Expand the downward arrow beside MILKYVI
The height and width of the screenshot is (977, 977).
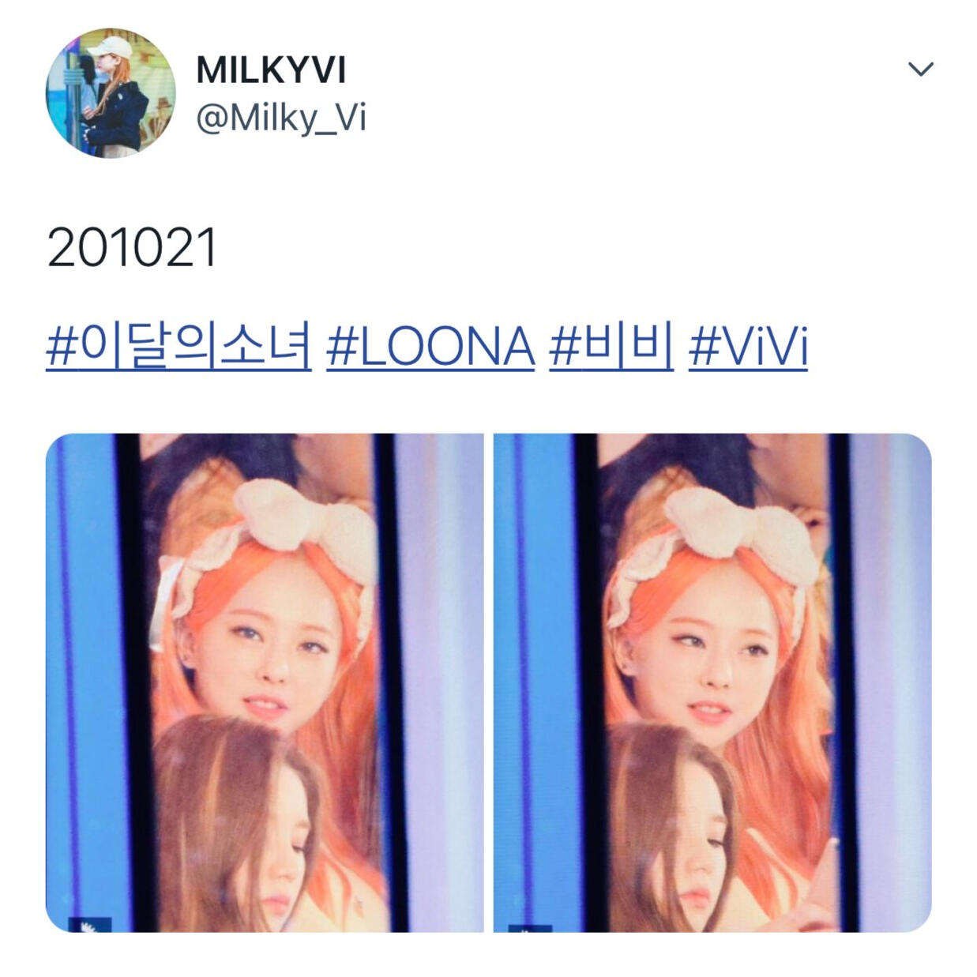(x=921, y=70)
